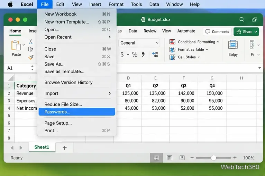Switch to Page Break preview icon

click(182, 158)
